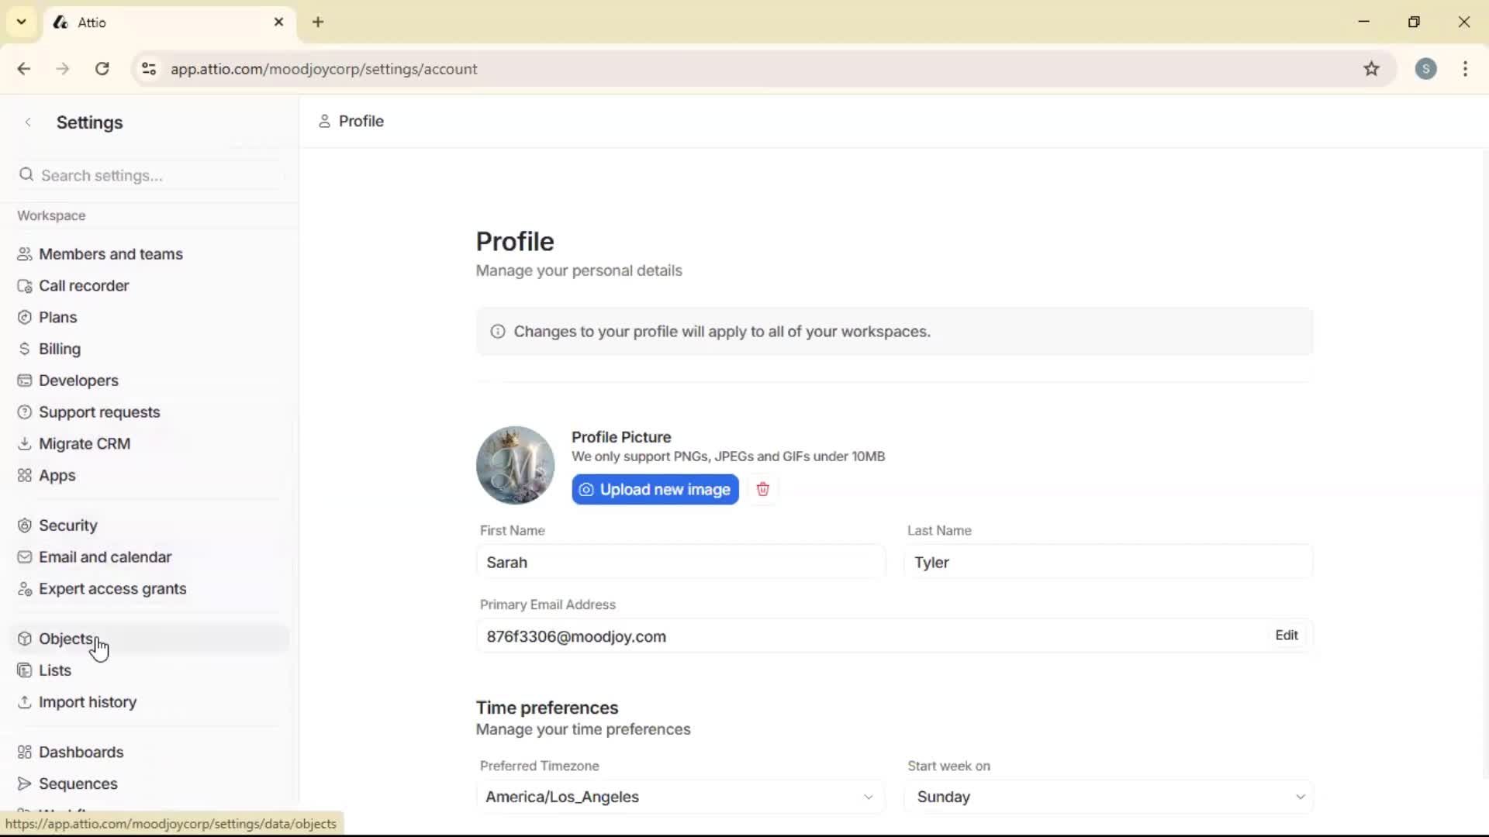The height and width of the screenshot is (837, 1489).
Task: Click the info icon in the profile notice
Action: click(x=498, y=332)
